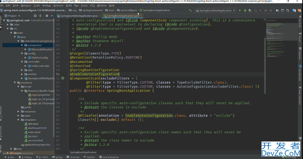Select 404.html template file
303x159 pixels.
coord(33,124)
